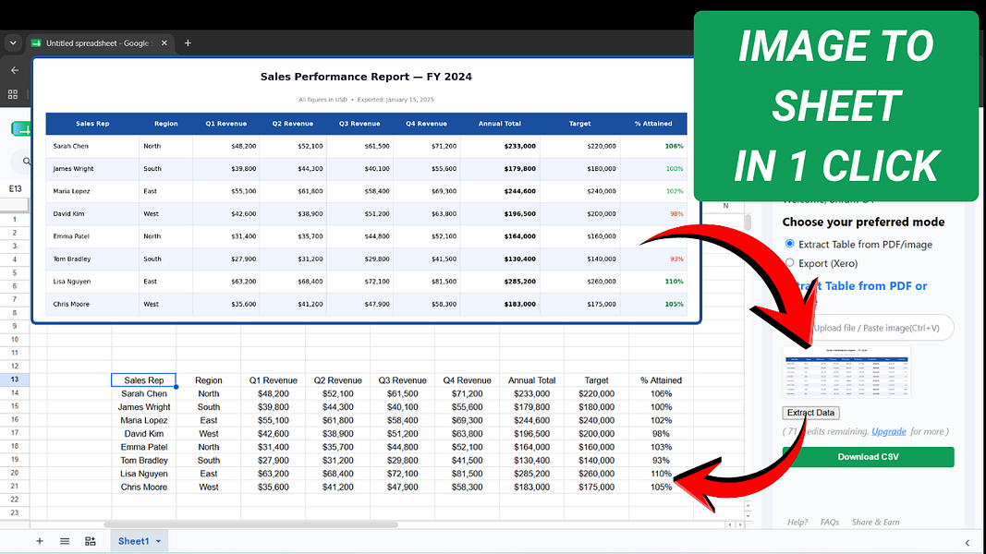Select the $175,000 Target cell in sheet
Viewport: 986px width, 554px height.
click(x=597, y=487)
